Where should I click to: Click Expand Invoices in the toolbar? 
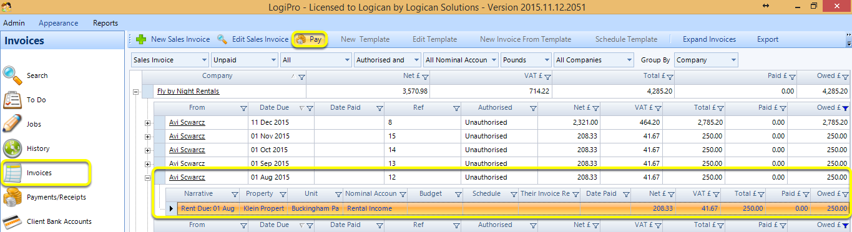pos(709,39)
